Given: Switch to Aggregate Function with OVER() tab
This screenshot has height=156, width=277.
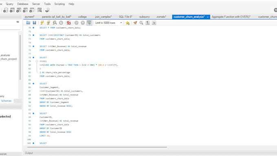Looking at the screenshot, I should pos(231,17).
